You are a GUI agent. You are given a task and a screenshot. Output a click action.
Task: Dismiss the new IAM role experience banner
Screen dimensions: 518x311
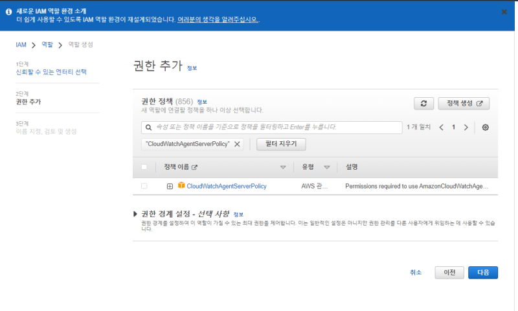pos(504,12)
